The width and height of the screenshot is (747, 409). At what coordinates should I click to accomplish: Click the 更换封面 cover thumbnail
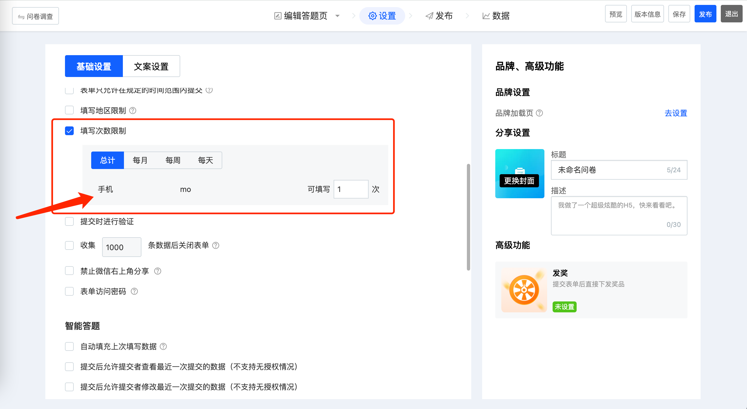pos(519,174)
